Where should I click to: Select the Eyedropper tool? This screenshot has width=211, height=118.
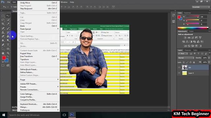(x=8, y=24)
